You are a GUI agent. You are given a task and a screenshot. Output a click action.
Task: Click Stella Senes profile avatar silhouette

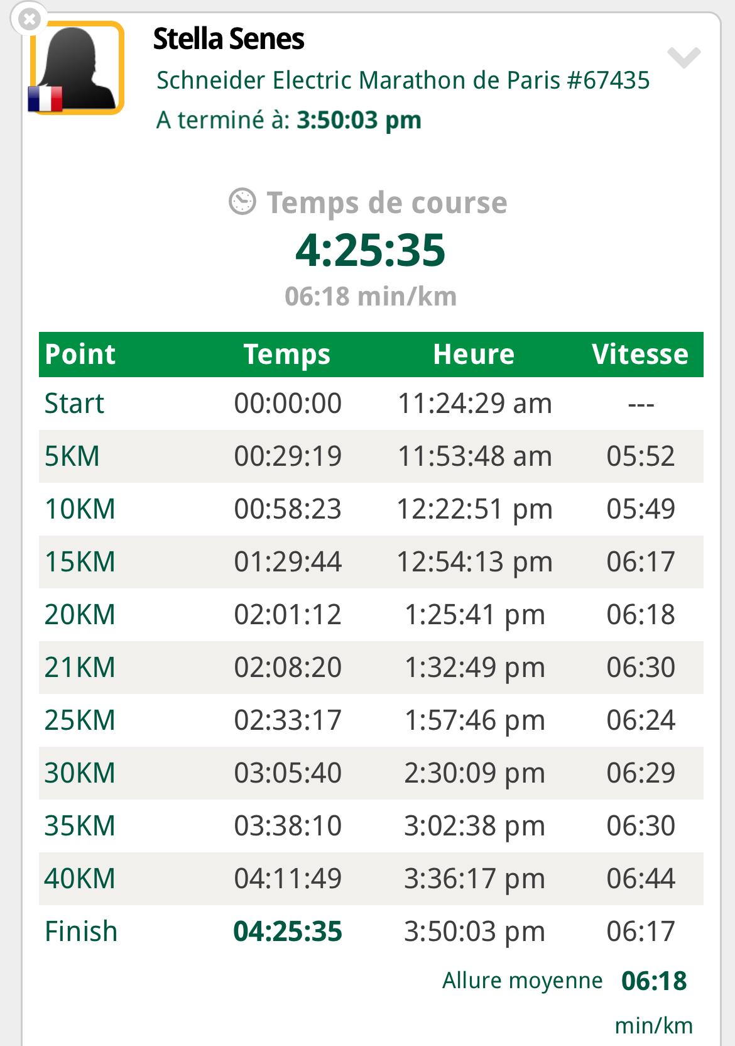(x=77, y=68)
